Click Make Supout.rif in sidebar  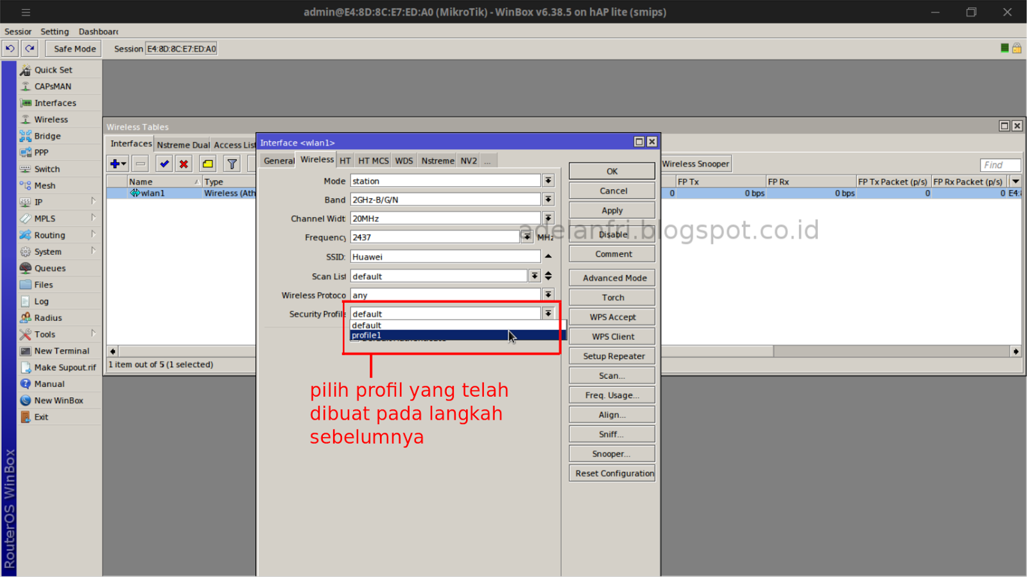click(65, 368)
